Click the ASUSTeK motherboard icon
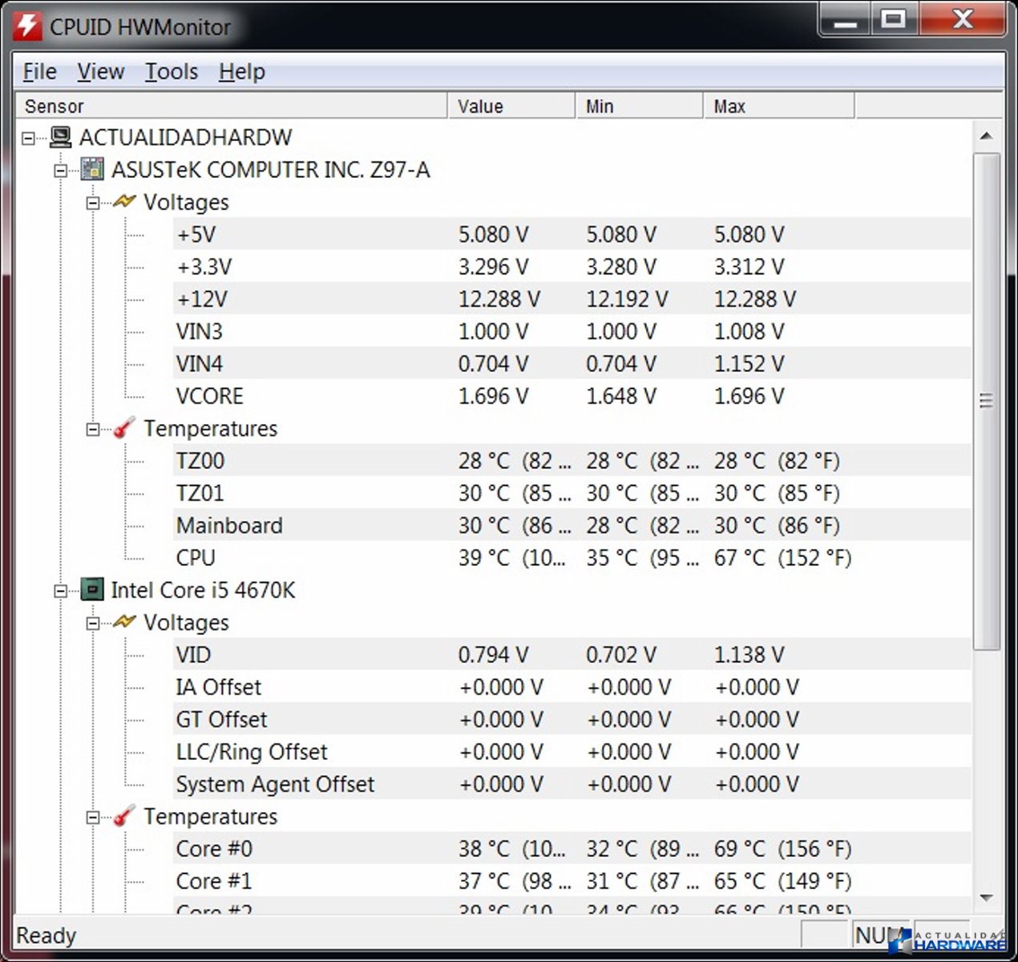This screenshot has height=962, width=1018. pos(92,170)
